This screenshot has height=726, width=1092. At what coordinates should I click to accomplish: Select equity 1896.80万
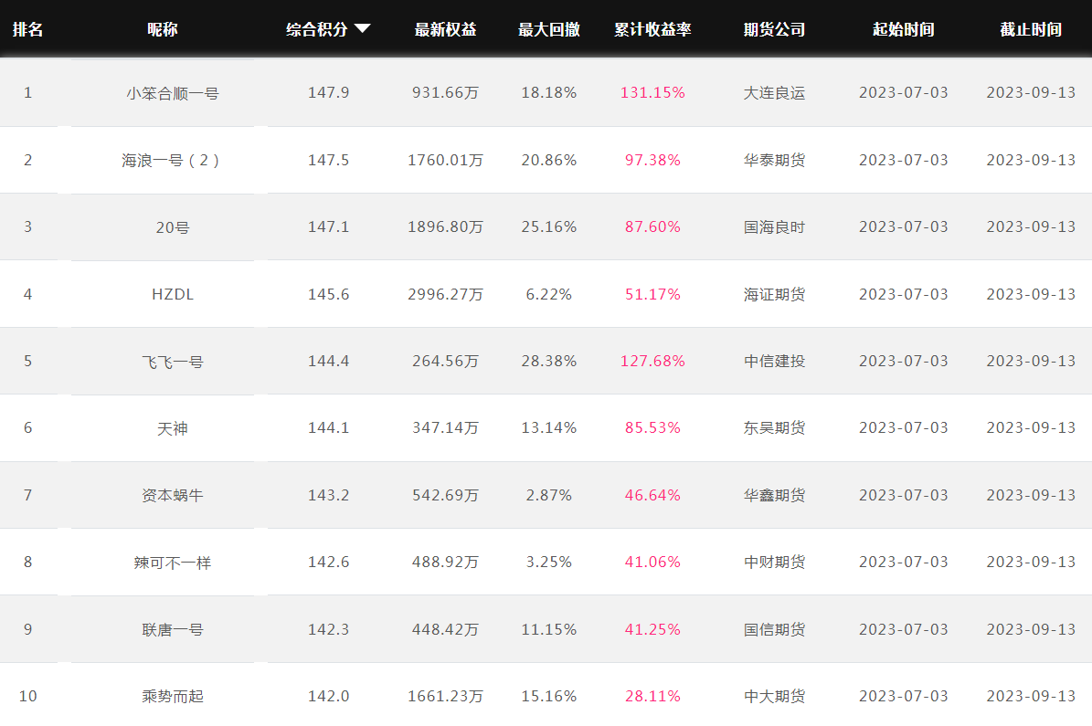446,226
